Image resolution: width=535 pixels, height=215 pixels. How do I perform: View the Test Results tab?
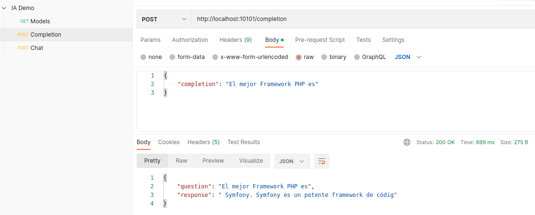point(244,142)
